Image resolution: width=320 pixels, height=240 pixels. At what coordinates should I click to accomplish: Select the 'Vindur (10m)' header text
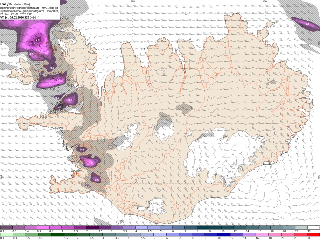click(22, 4)
